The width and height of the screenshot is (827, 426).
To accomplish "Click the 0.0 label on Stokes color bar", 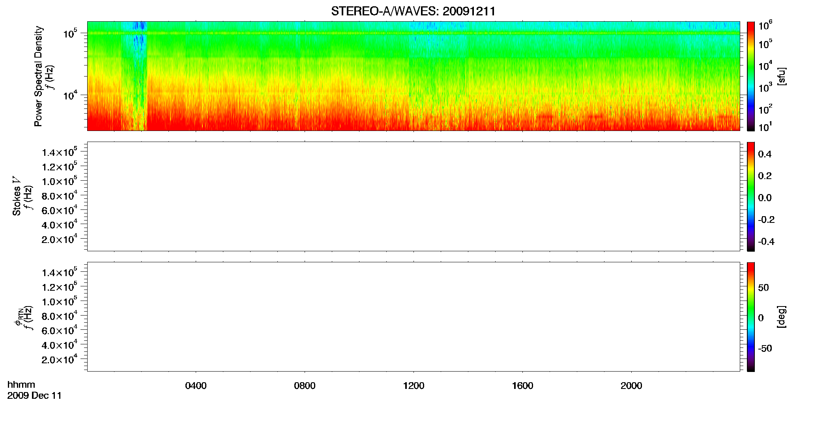I will [765, 198].
